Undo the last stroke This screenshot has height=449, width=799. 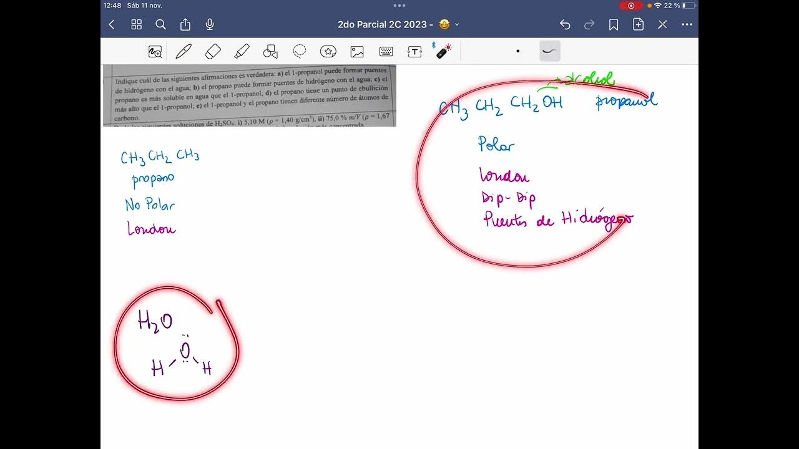coord(565,24)
